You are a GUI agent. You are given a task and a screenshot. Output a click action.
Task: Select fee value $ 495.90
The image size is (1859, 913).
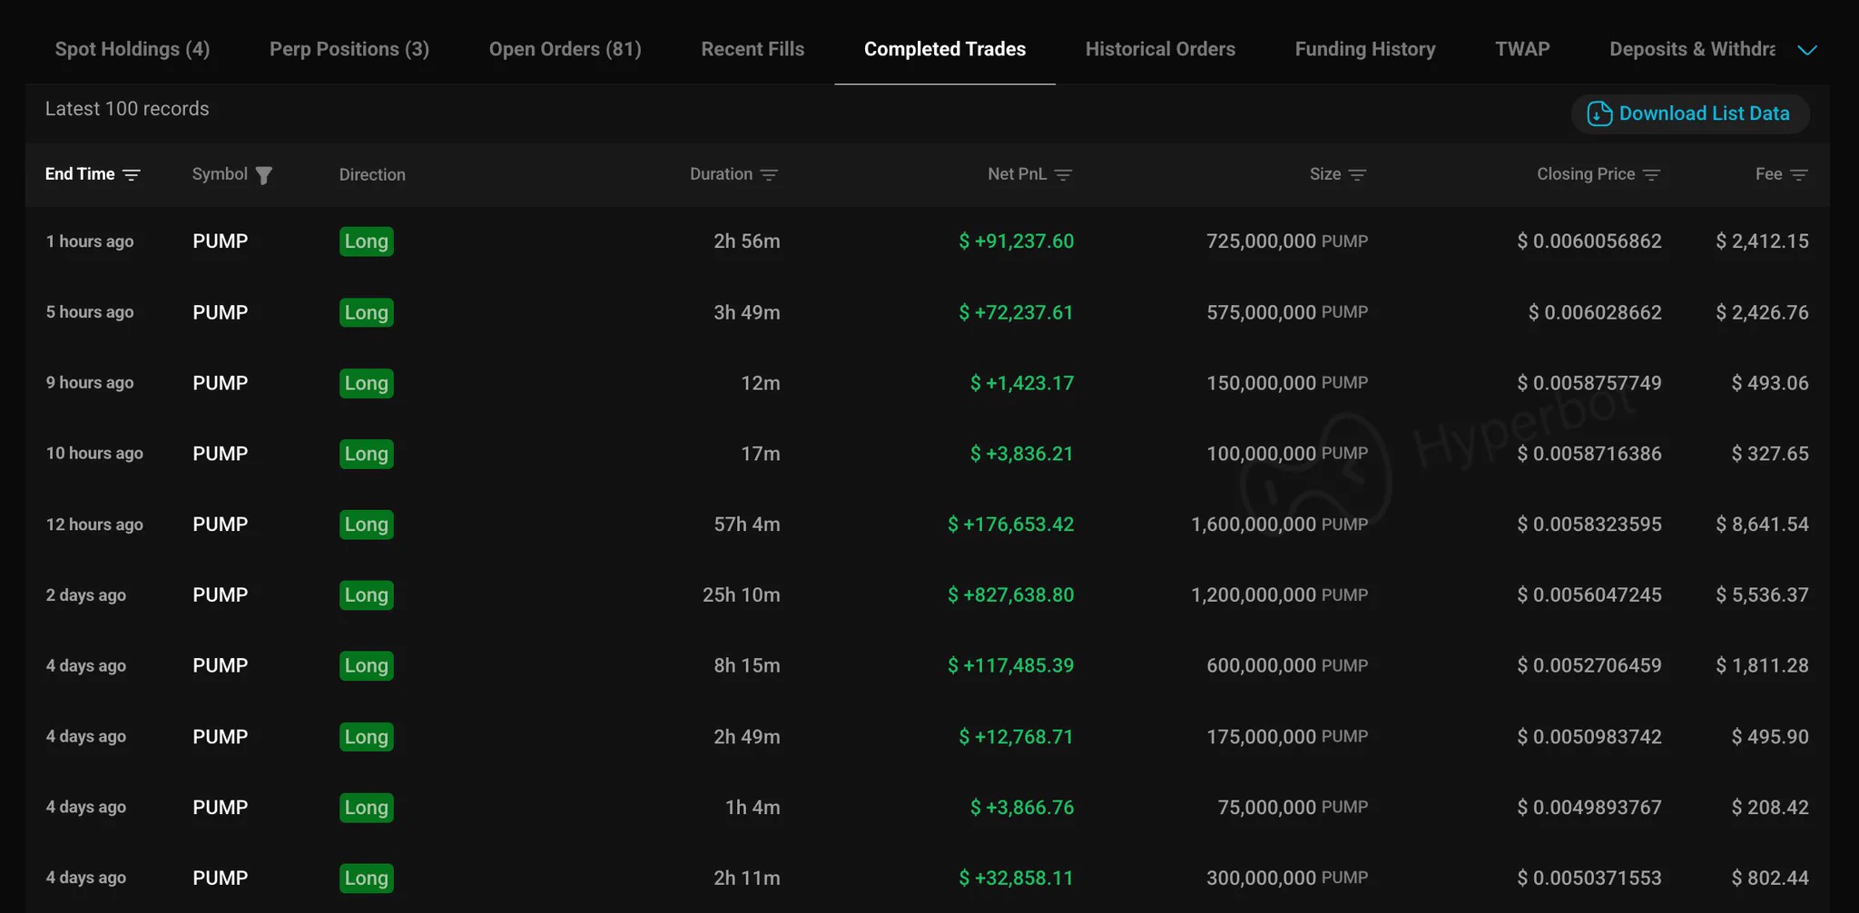coord(1770,737)
